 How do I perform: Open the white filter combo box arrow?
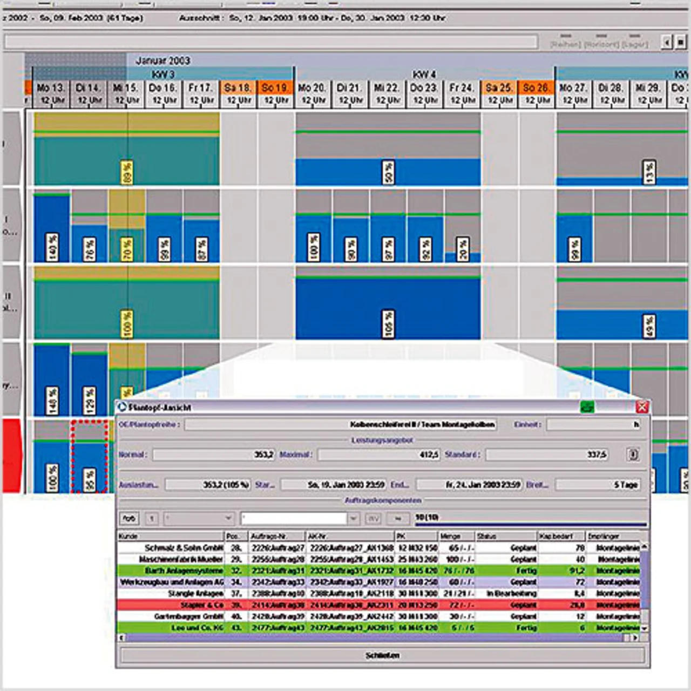pyautogui.click(x=354, y=519)
